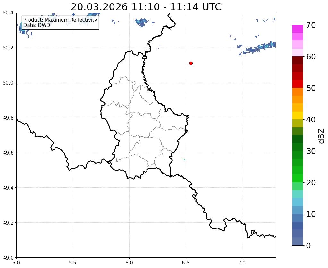Click the blue echo cluster north of Luxembourg

coord(142,22)
